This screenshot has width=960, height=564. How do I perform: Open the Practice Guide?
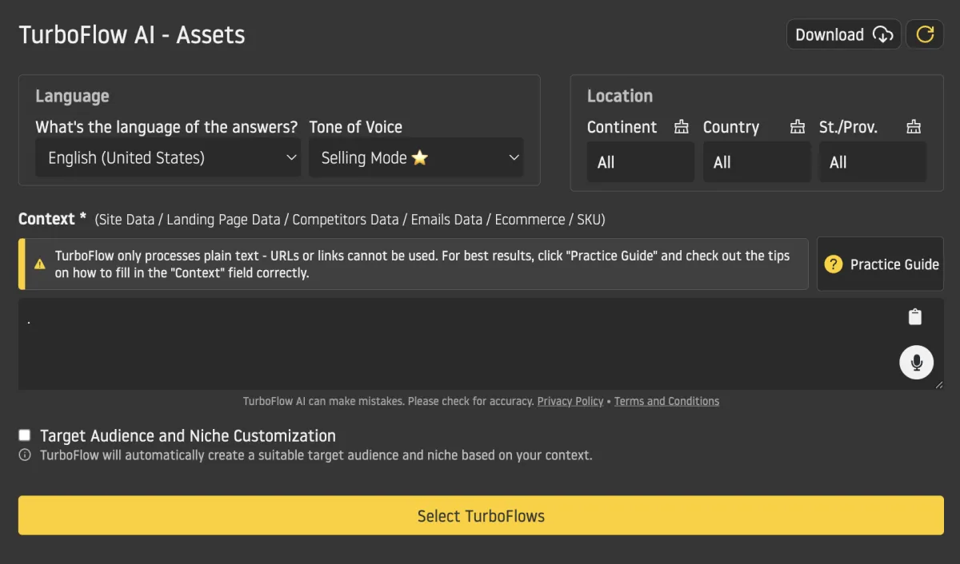tap(880, 264)
